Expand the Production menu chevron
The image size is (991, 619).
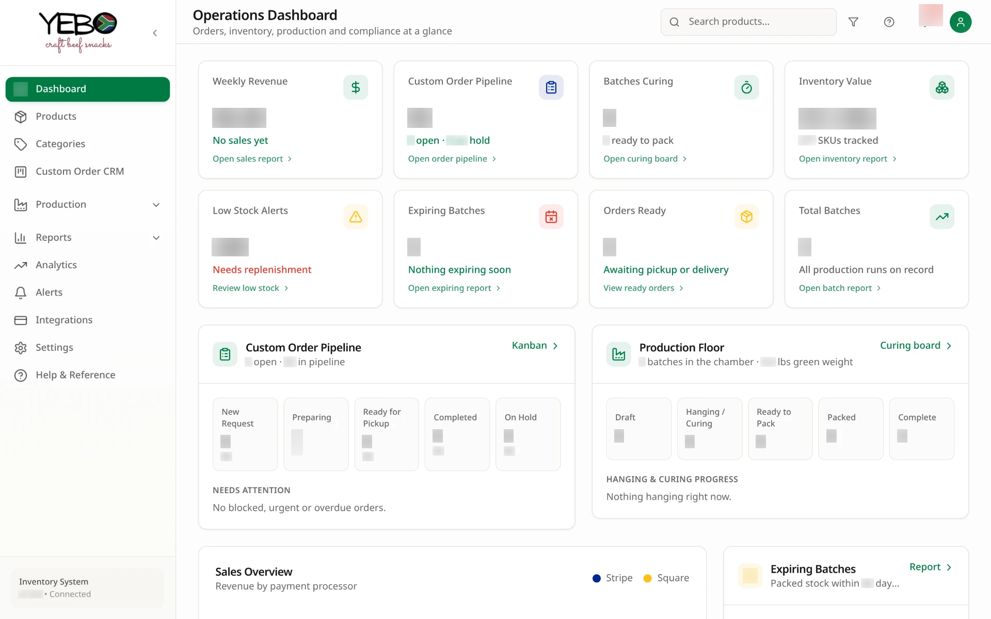pos(156,205)
